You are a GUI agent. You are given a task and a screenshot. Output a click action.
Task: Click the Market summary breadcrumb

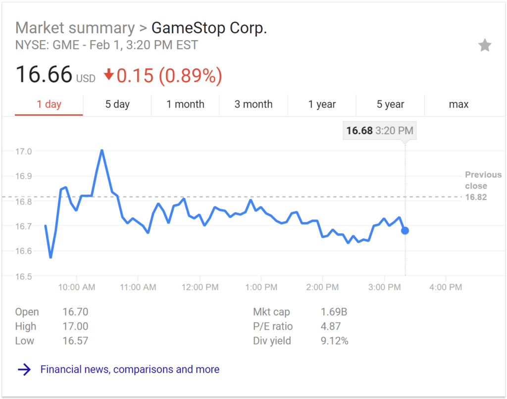74,28
